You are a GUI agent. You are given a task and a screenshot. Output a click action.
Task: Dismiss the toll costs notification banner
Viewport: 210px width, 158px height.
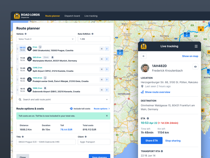click(107, 116)
